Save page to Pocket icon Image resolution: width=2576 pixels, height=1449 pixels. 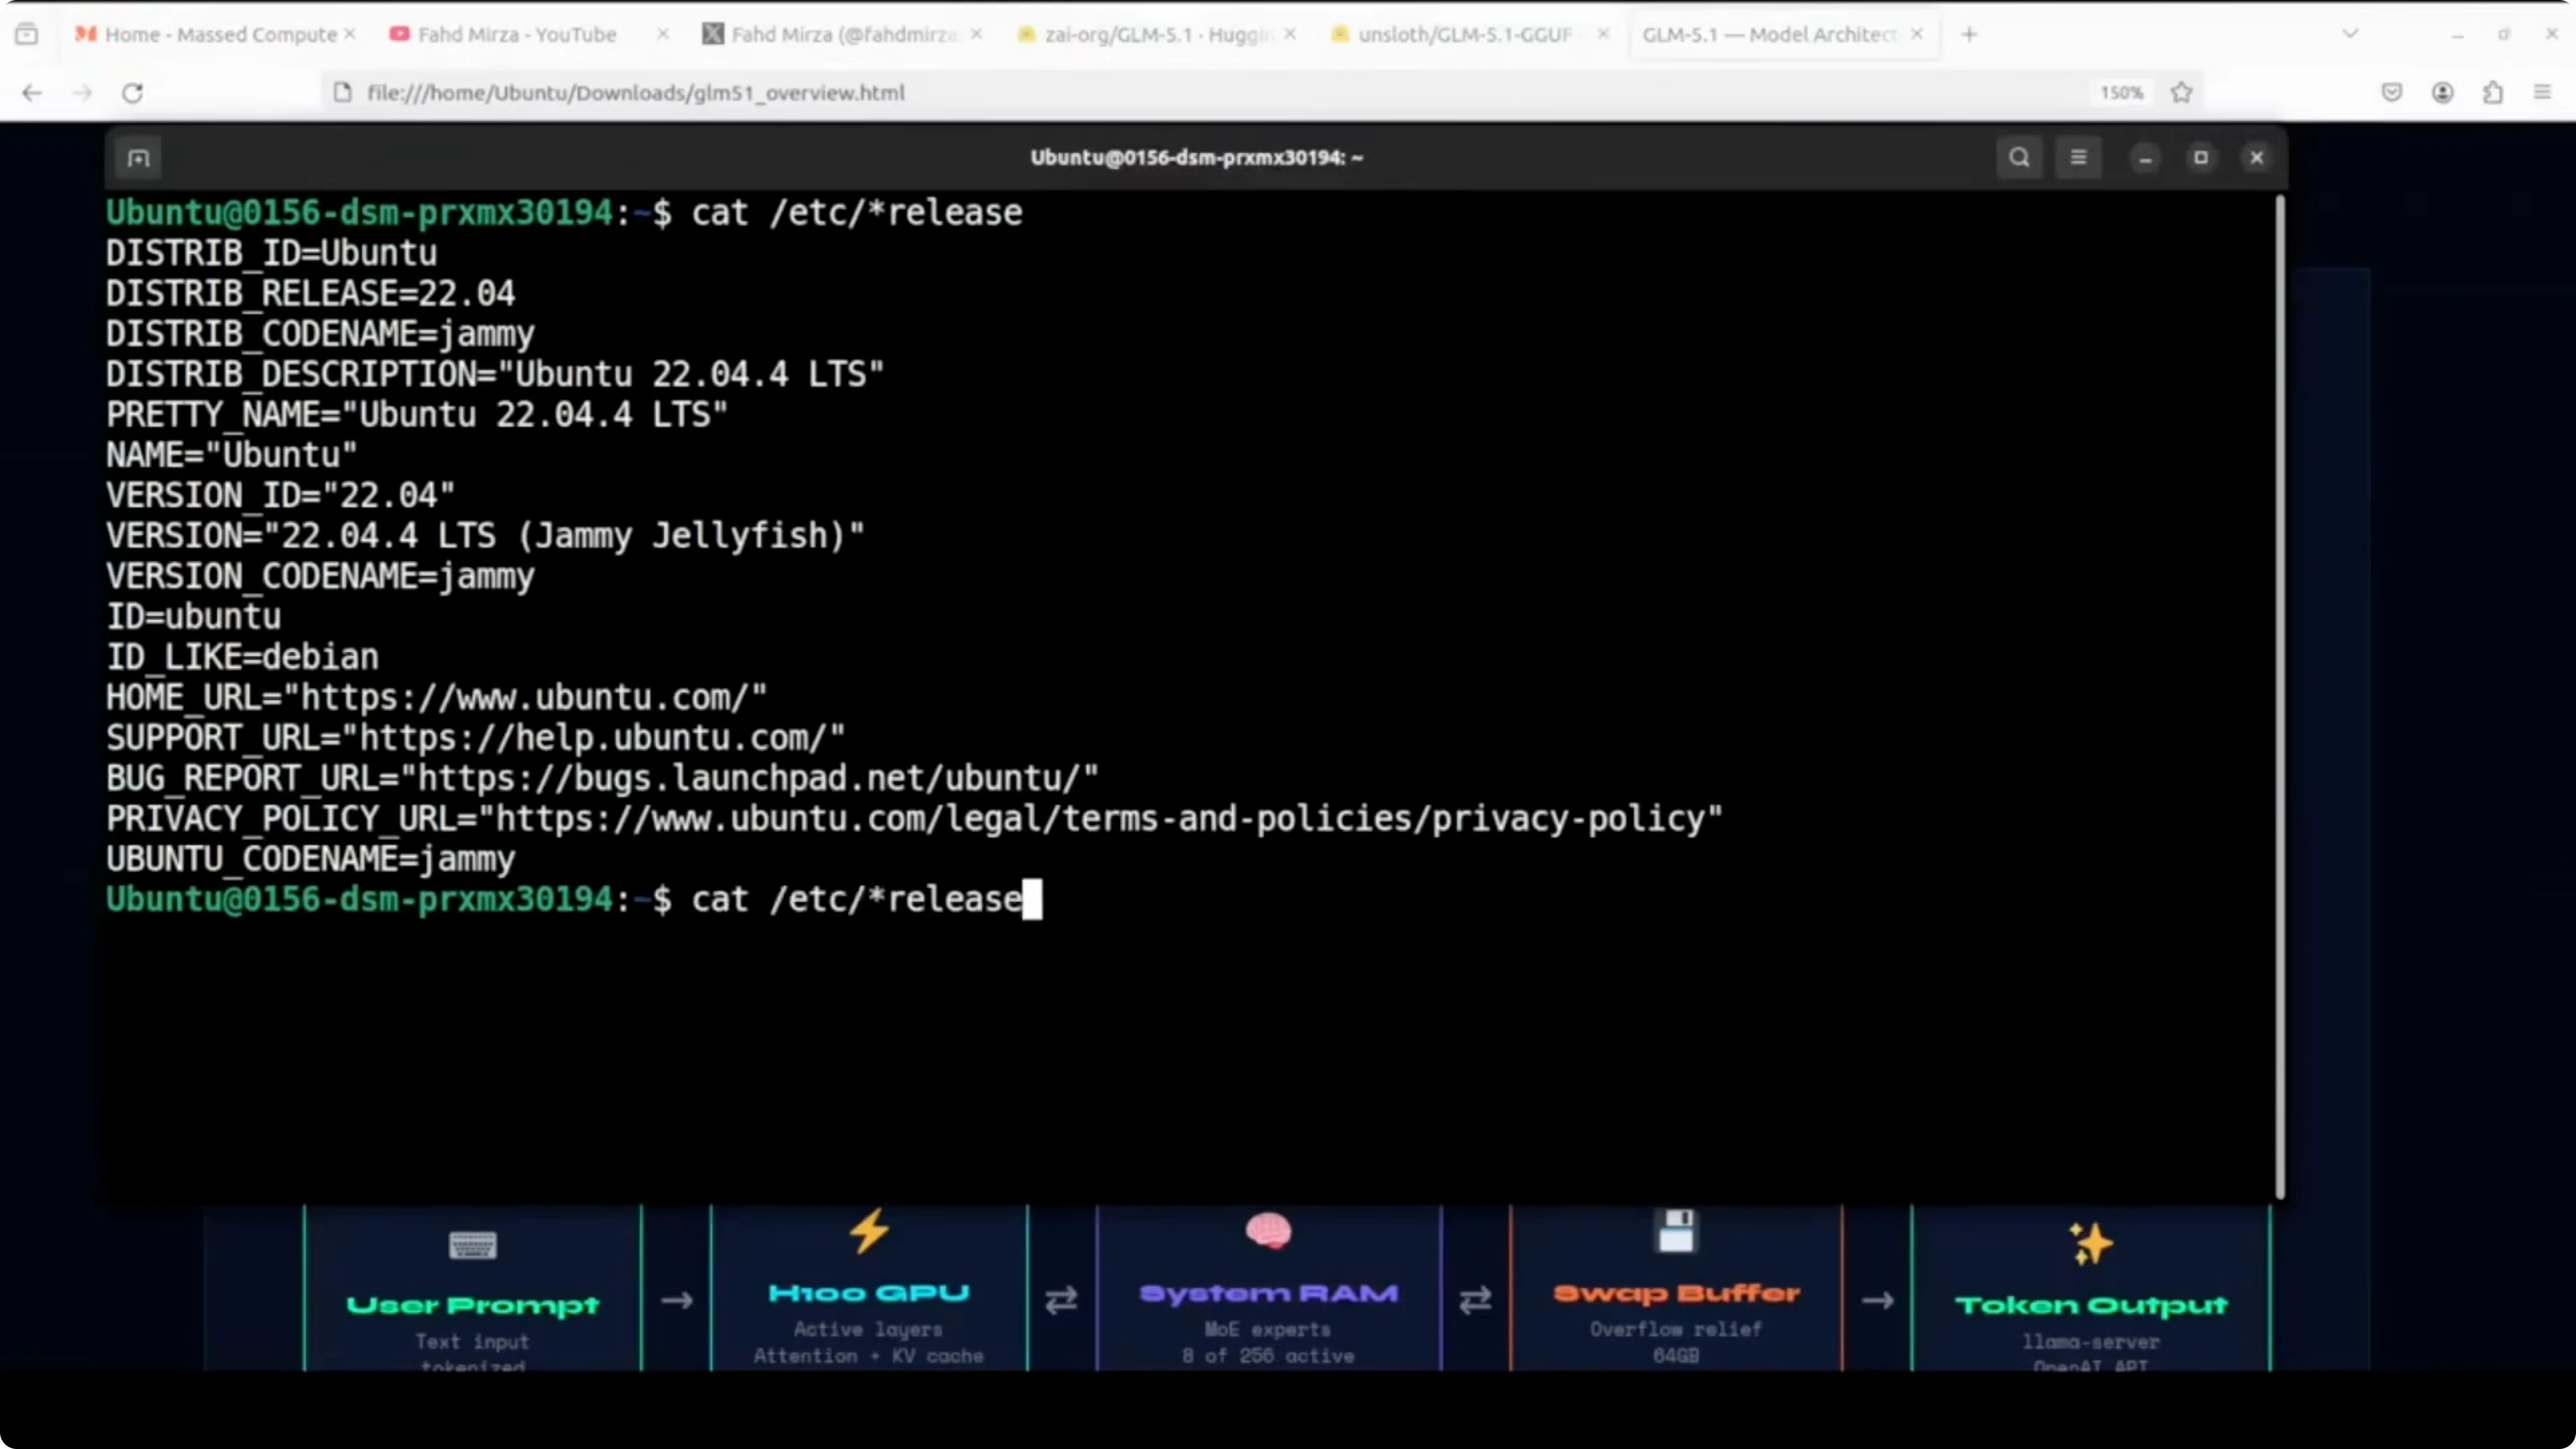(2391, 93)
